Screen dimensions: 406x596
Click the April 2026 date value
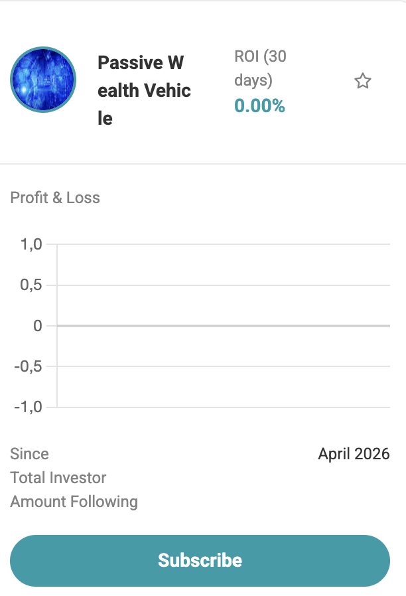[354, 454]
